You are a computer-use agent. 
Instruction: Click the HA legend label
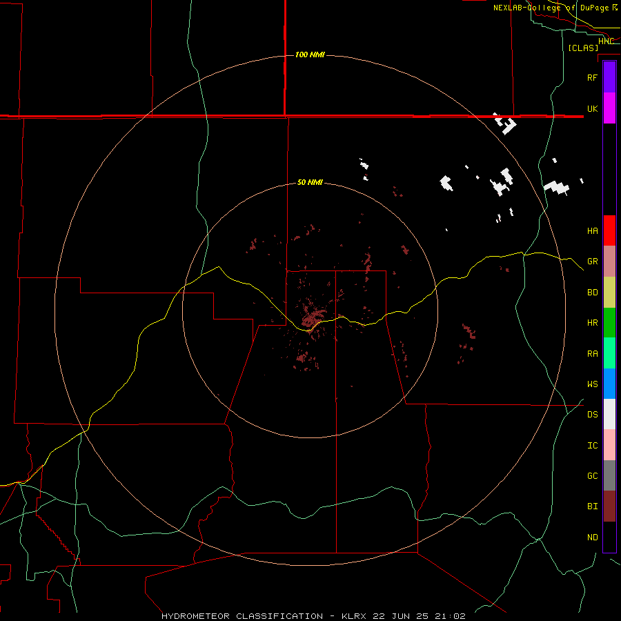click(x=592, y=231)
